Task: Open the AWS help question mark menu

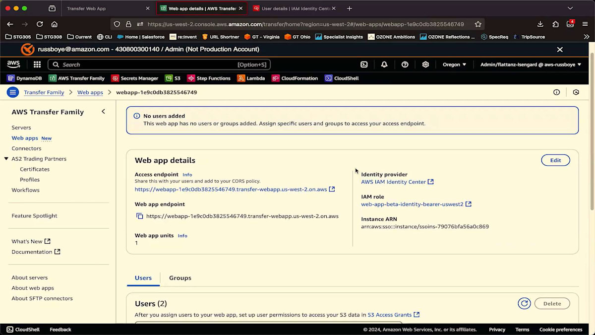Action: [x=405, y=65]
